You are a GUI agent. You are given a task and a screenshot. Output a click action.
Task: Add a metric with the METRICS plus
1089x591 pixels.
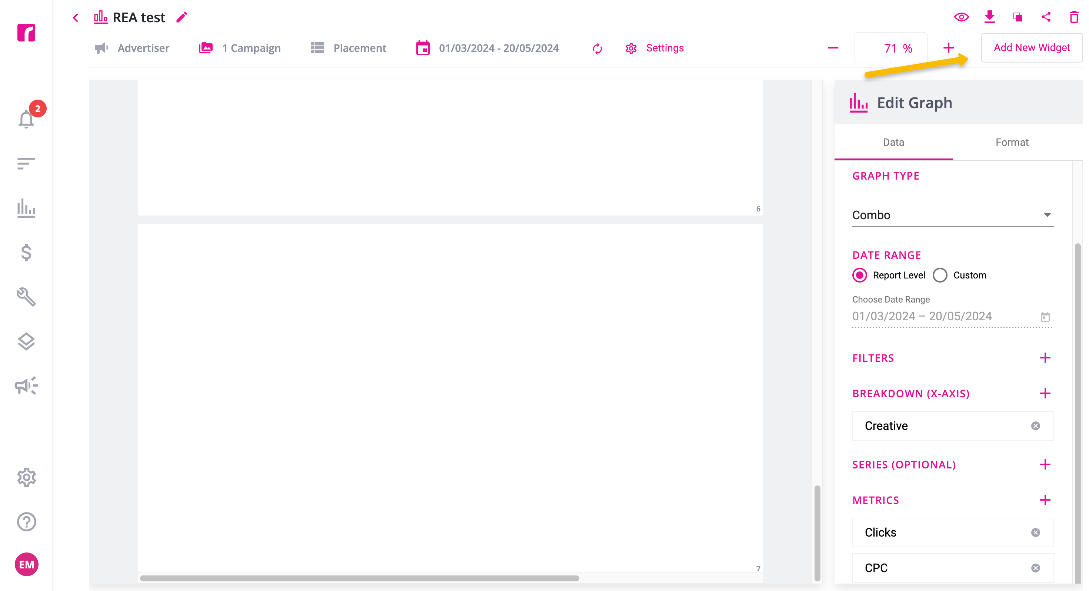pos(1045,500)
